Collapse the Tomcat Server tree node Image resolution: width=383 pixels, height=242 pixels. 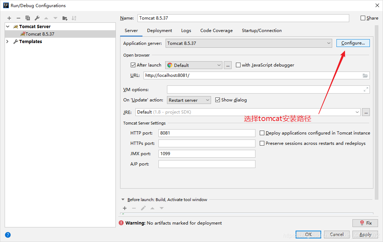(8, 26)
